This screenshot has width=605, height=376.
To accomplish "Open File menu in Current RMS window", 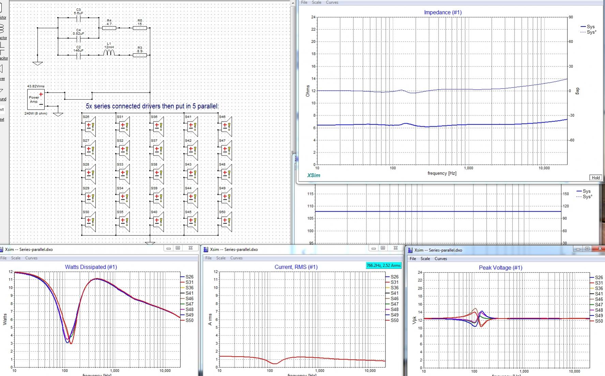I will [x=209, y=258].
